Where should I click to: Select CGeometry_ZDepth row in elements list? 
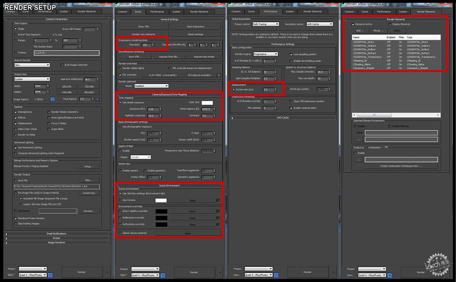[396, 68]
